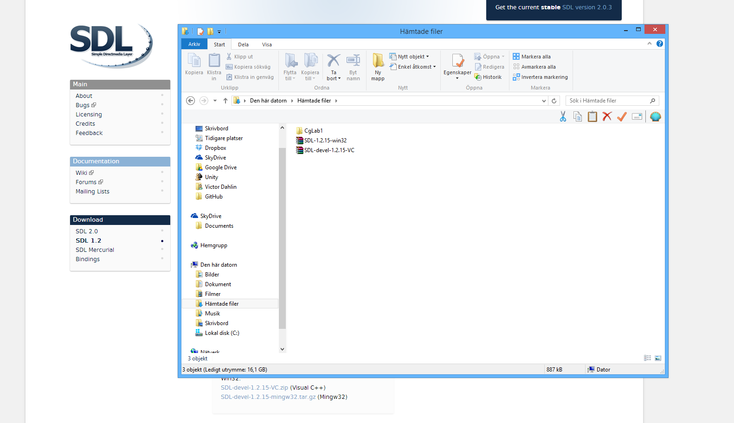Screen dimensions: 734x423
Task: Click the blue shell globe icon
Action: tap(655, 116)
